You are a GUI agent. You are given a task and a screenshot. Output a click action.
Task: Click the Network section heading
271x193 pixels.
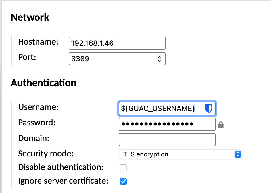click(30, 17)
